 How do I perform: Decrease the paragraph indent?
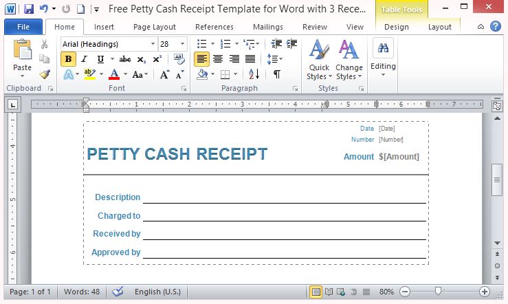(x=276, y=44)
